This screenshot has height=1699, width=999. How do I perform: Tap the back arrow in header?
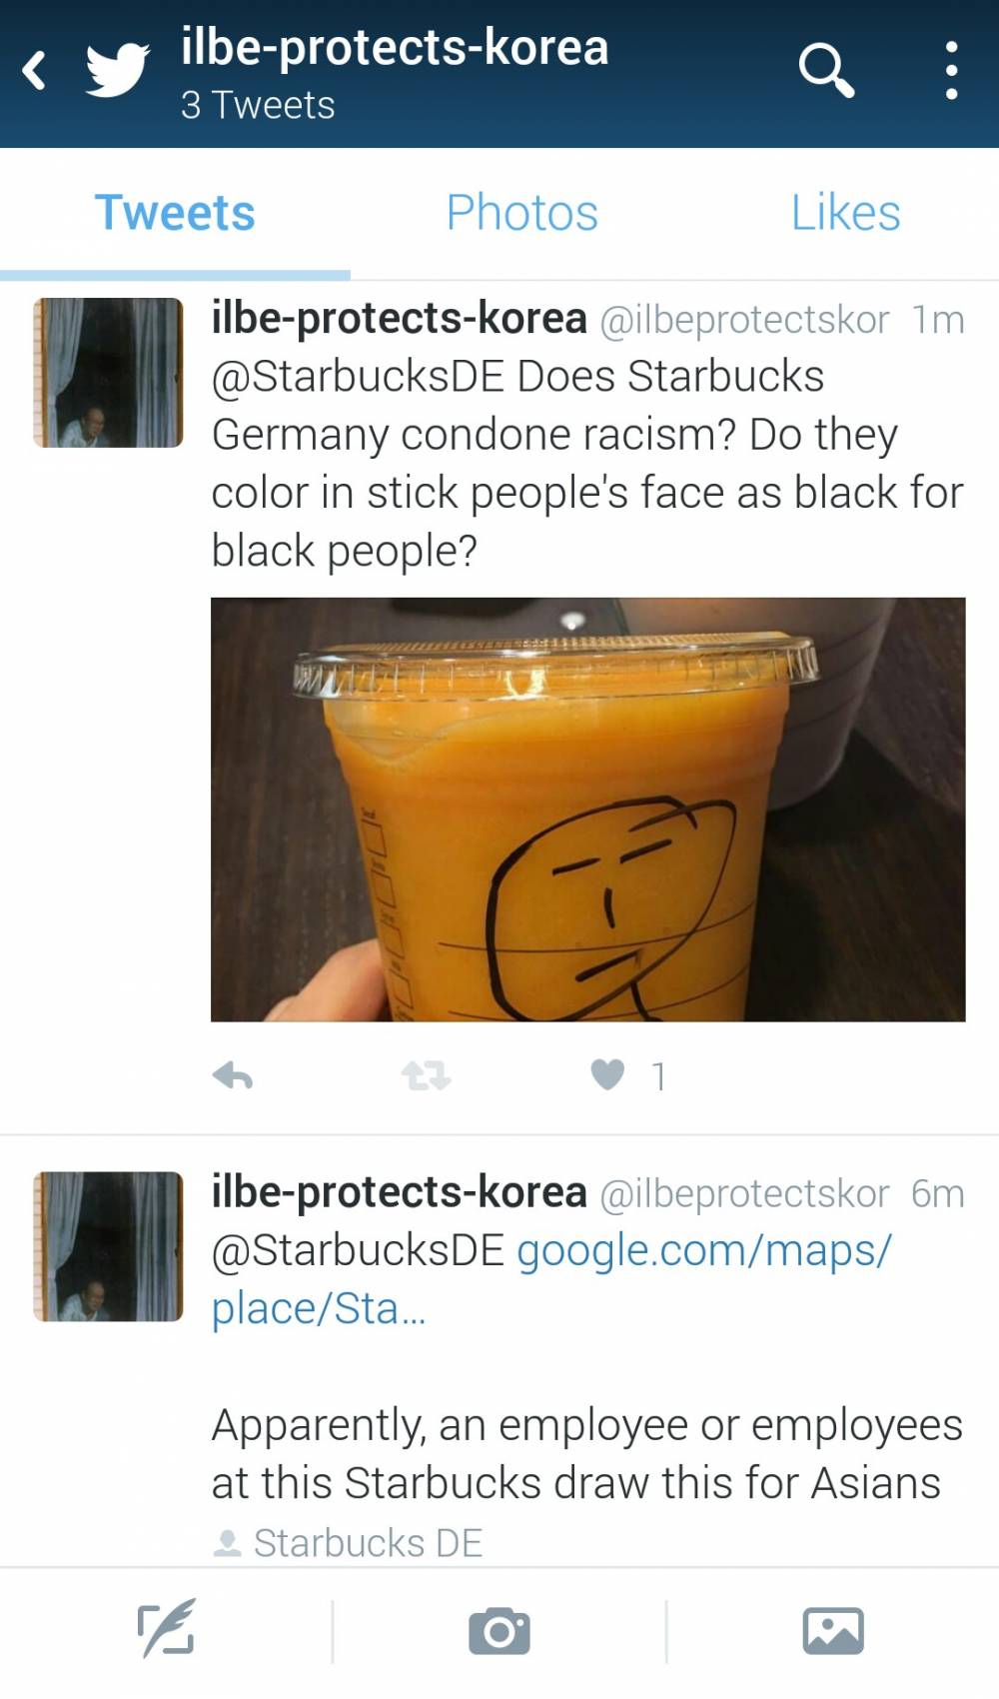pyautogui.click(x=34, y=71)
